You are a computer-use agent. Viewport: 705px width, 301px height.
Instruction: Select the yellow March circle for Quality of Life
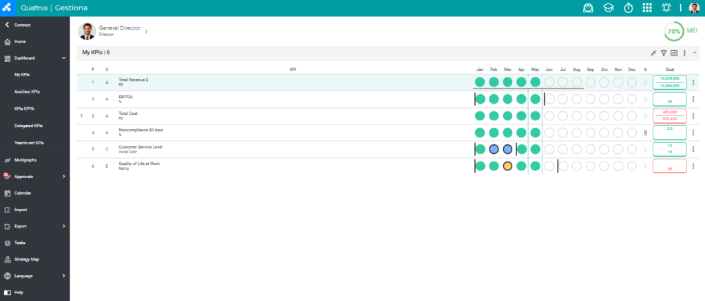pos(507,166)
